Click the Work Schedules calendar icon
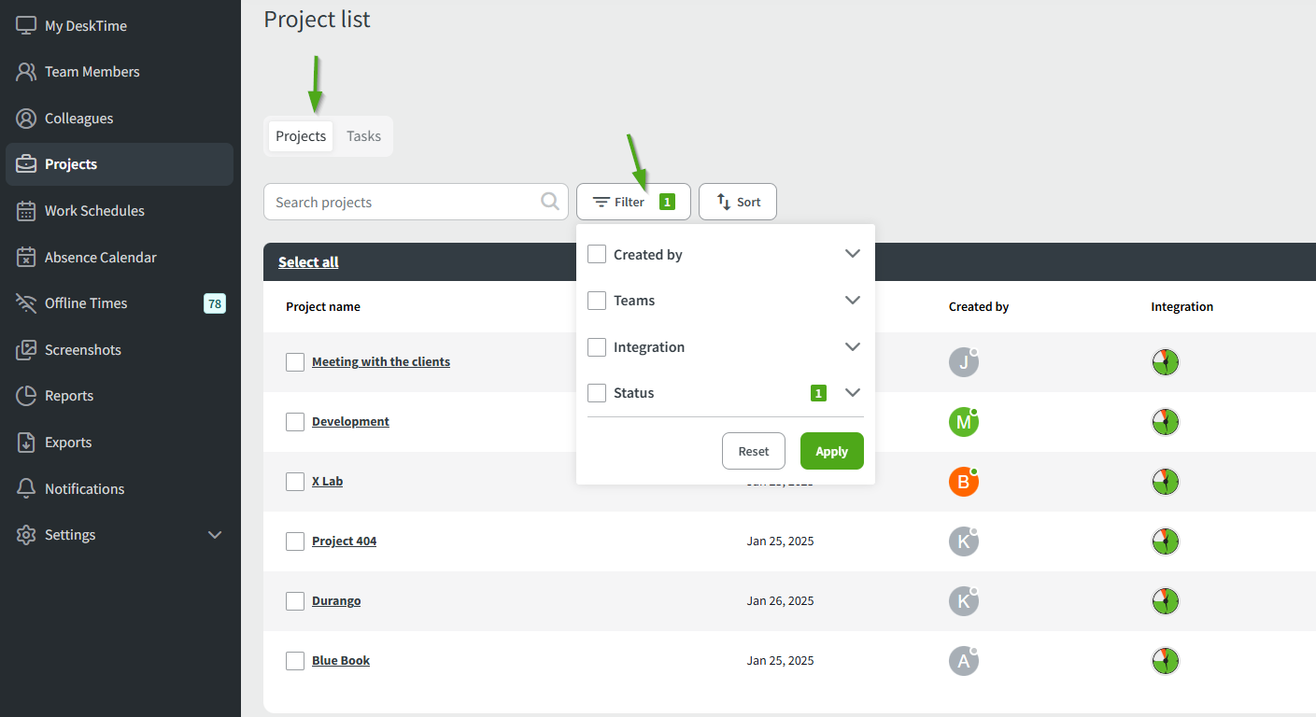Viewport: 1316px width, 717px height. click(26, 211)
